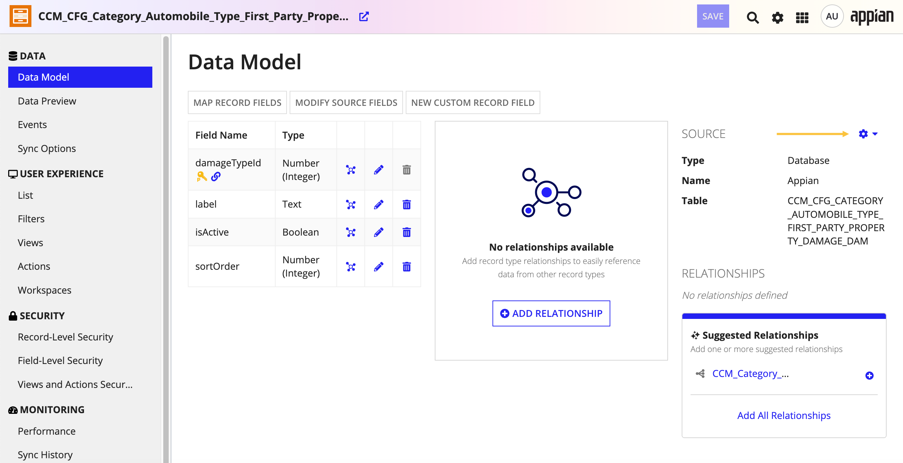Screen dimensions: 903x463
Task: Add suggested CCM_Category relationship plus icon
Action: 869,375
